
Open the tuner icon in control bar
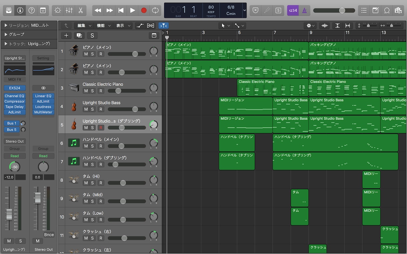click(267, 10)
